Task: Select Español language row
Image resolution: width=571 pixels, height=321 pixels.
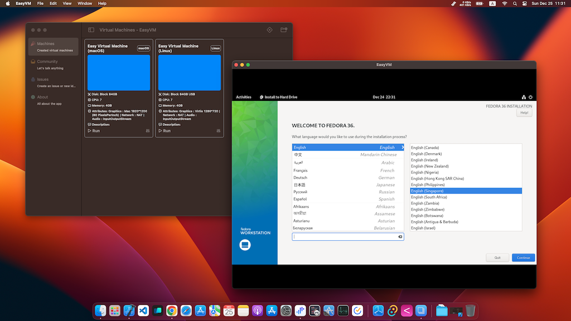Action: 348,199
